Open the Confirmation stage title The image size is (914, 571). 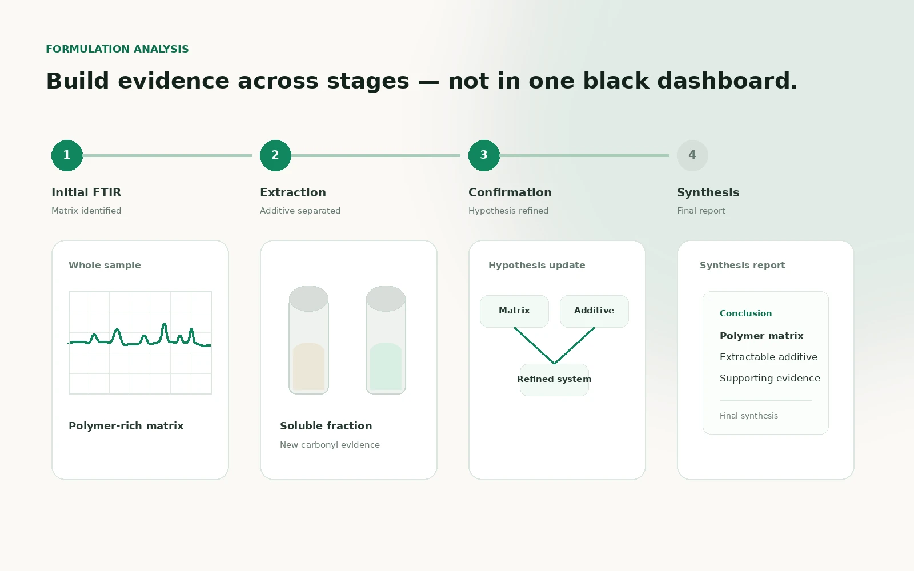point(510,192)
